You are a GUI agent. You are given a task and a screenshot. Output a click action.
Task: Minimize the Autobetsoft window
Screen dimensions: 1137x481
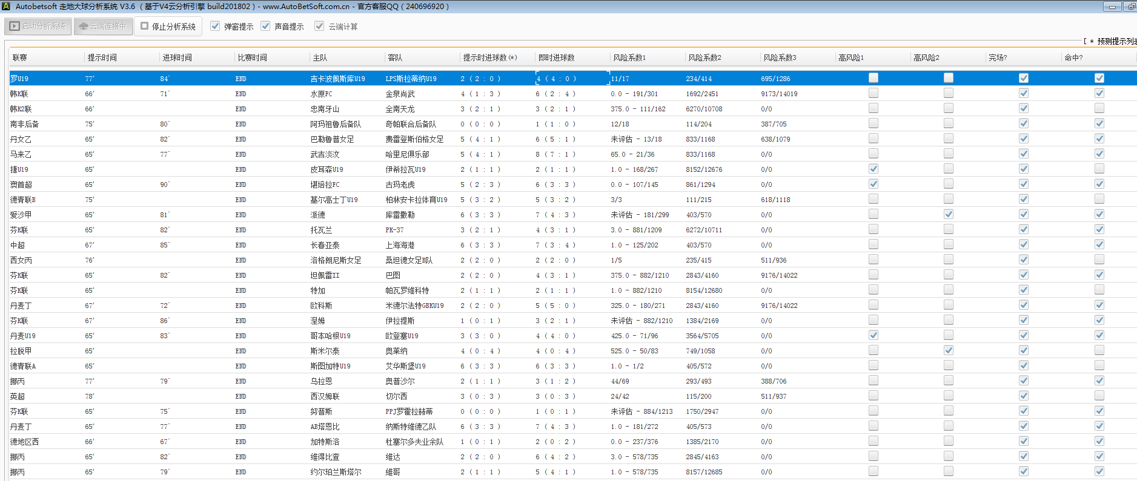[1112, 7]
